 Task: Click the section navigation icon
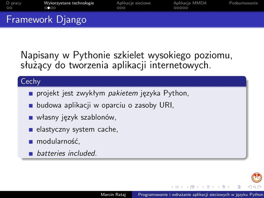(224, 187)
